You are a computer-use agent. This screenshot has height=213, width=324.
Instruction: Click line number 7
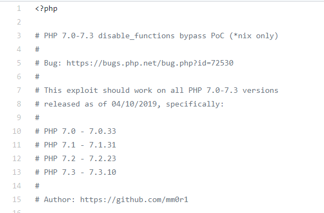point(19,90)
